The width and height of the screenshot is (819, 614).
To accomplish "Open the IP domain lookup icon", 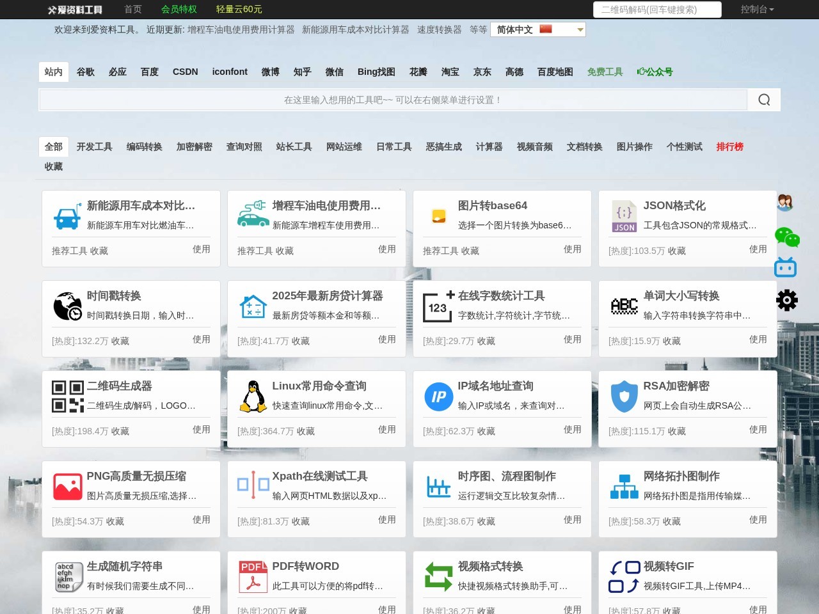I will pos(439,397).
